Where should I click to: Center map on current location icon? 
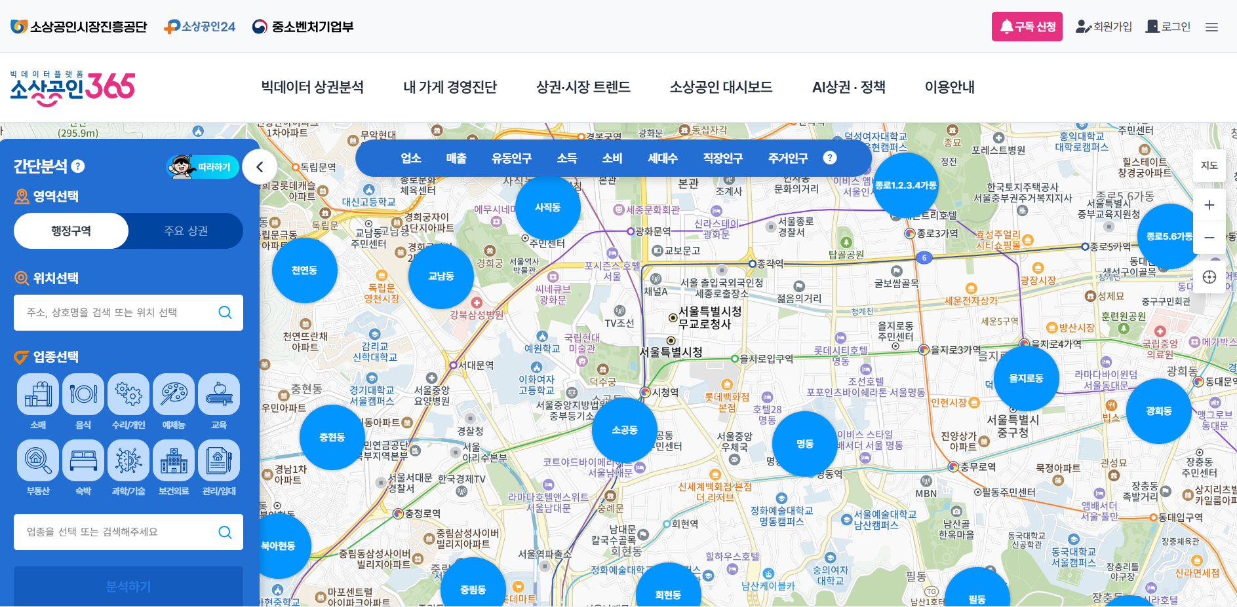[x=1209, y=277]
